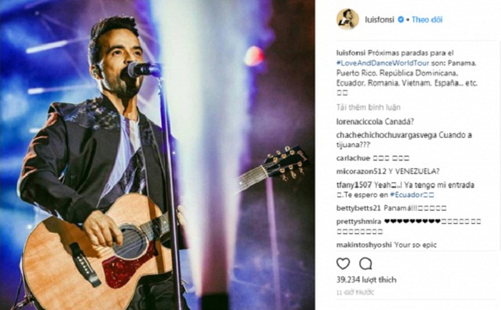Click the verified badge next to luisfonsi
This screenshot has height=310, width=501.
point(400,20)
